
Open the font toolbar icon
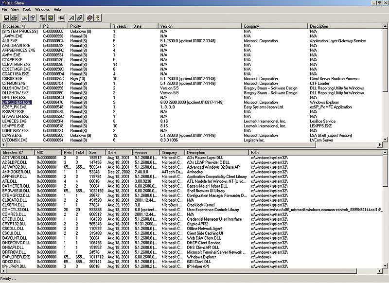71,18
